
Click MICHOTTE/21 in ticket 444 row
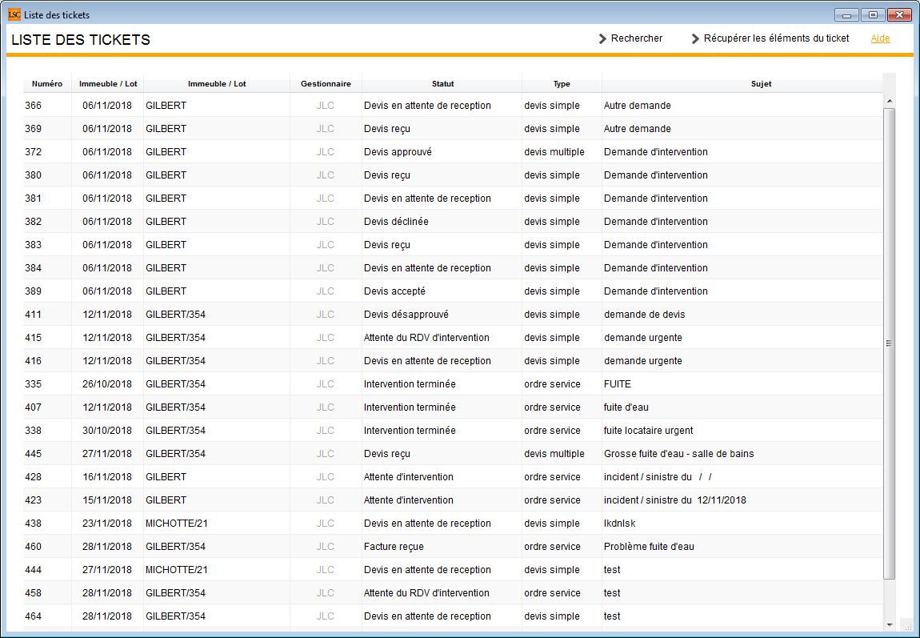coord(177,570)
